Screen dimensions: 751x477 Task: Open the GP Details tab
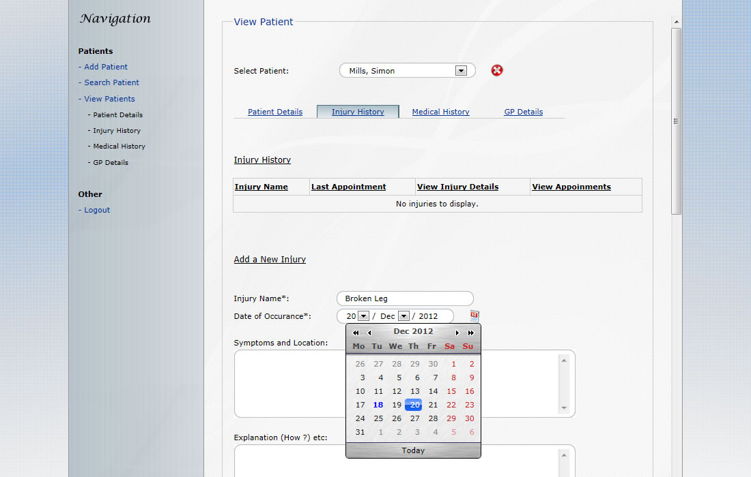pos(524,112)
